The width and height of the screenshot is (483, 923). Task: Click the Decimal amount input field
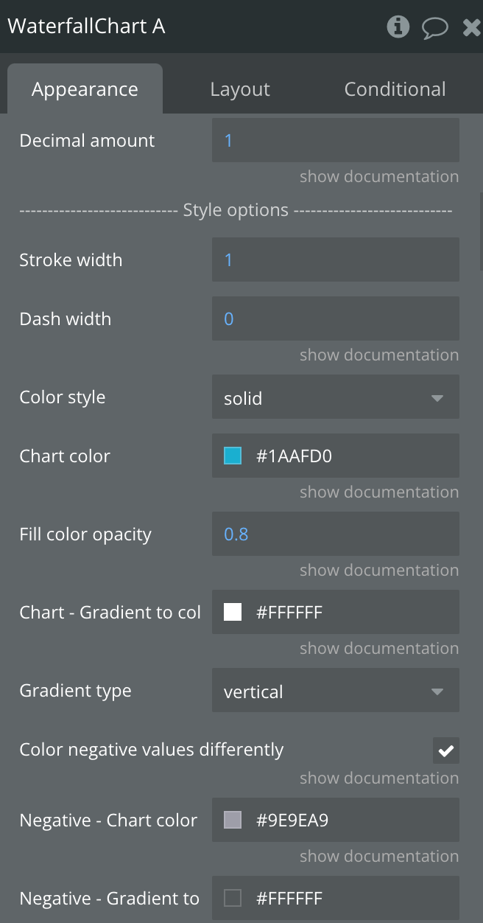click(x=336, y=140)
